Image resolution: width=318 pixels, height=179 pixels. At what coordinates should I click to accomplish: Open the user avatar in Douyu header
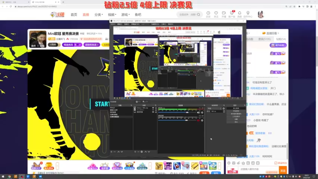click(x=261, y=14)
